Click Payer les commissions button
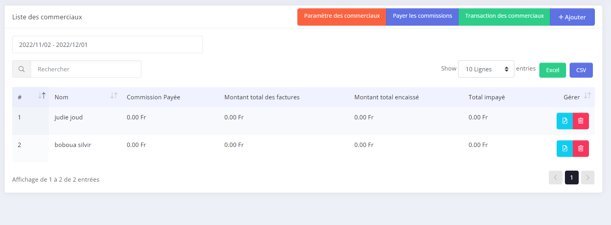The height and width of the screenshot is (225, 611). tap(422, 17)
